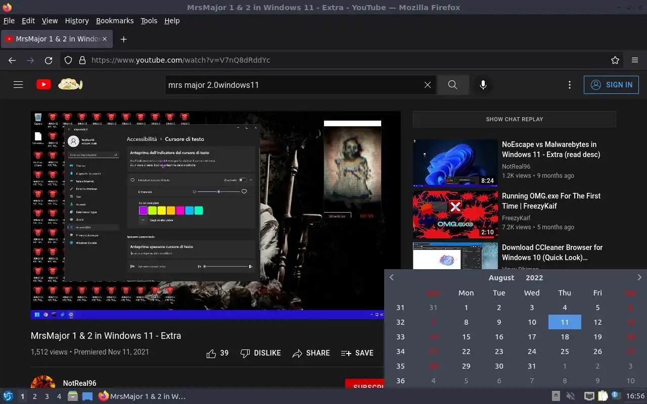Select August 17 in calendar
This screenshot has width=647, height=404.
(x=532, y=337)
